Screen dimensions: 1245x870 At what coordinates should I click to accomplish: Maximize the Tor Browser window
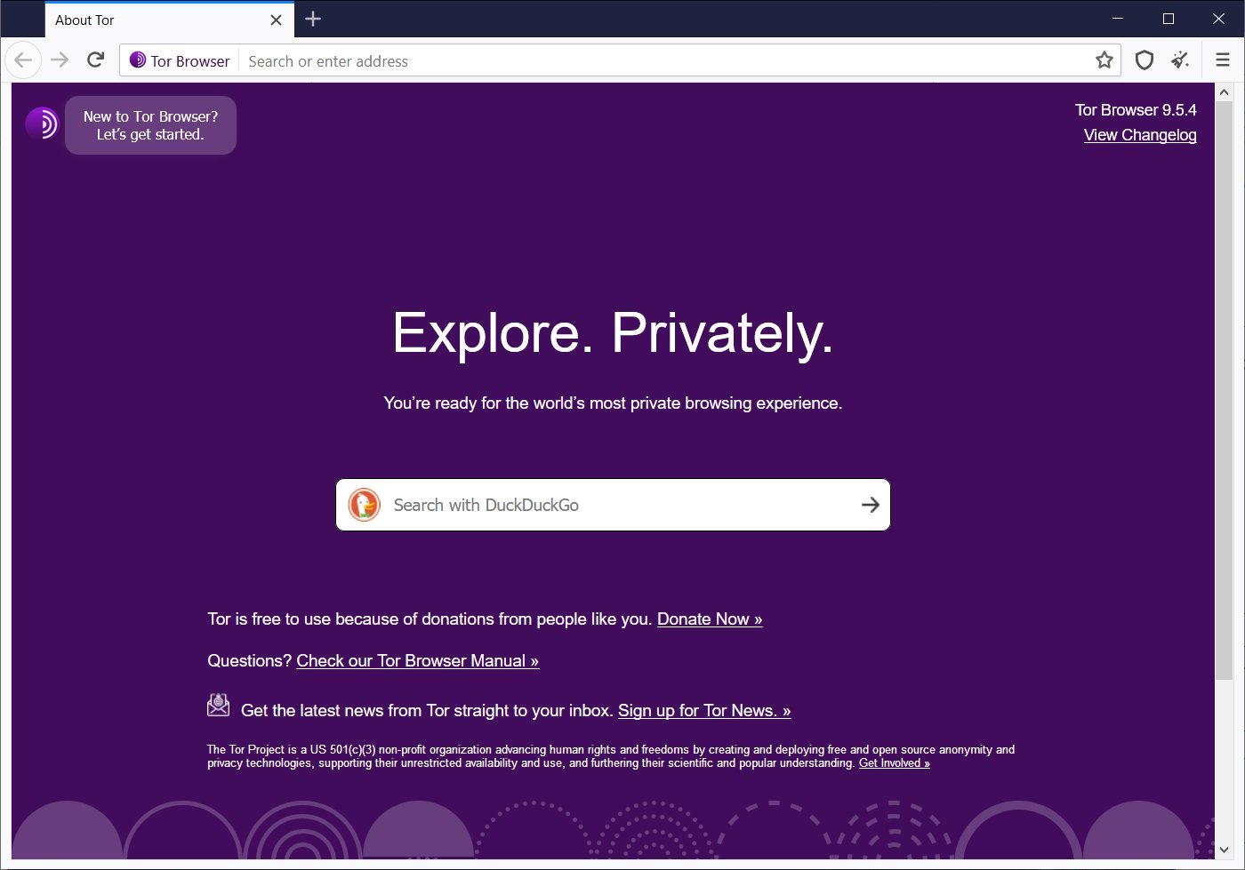click(1169, 19)
